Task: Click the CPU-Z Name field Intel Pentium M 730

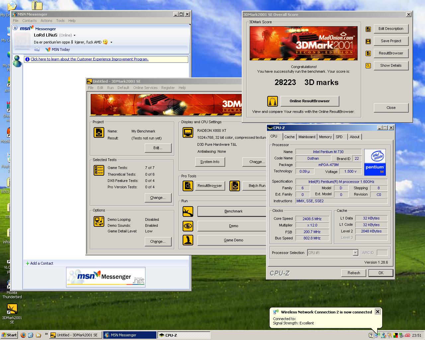Action: coord(328,152)
